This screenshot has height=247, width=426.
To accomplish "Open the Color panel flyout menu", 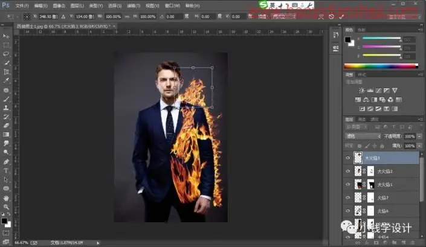I will [x=421, y=30].
